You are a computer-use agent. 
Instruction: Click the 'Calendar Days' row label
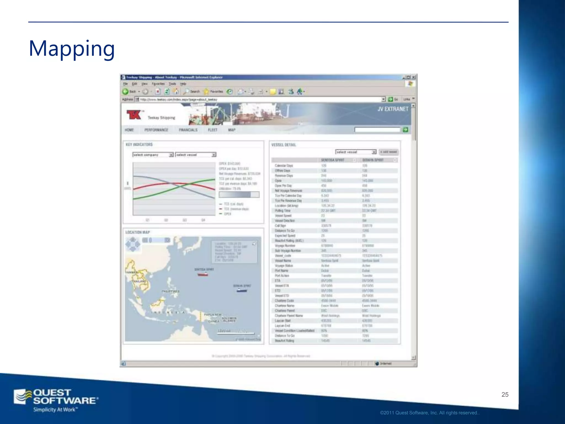point(284,166)
